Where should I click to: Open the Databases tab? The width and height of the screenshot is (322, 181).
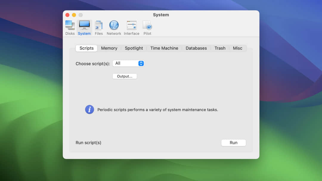point(196,48)
